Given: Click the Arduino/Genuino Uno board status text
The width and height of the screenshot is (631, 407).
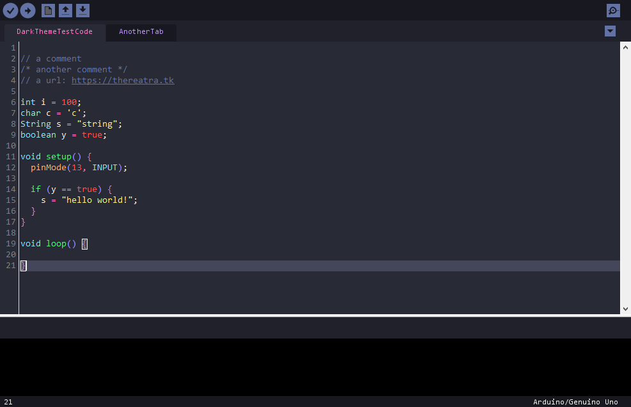Looking at the screenshot, I should (x=575, y=402).
